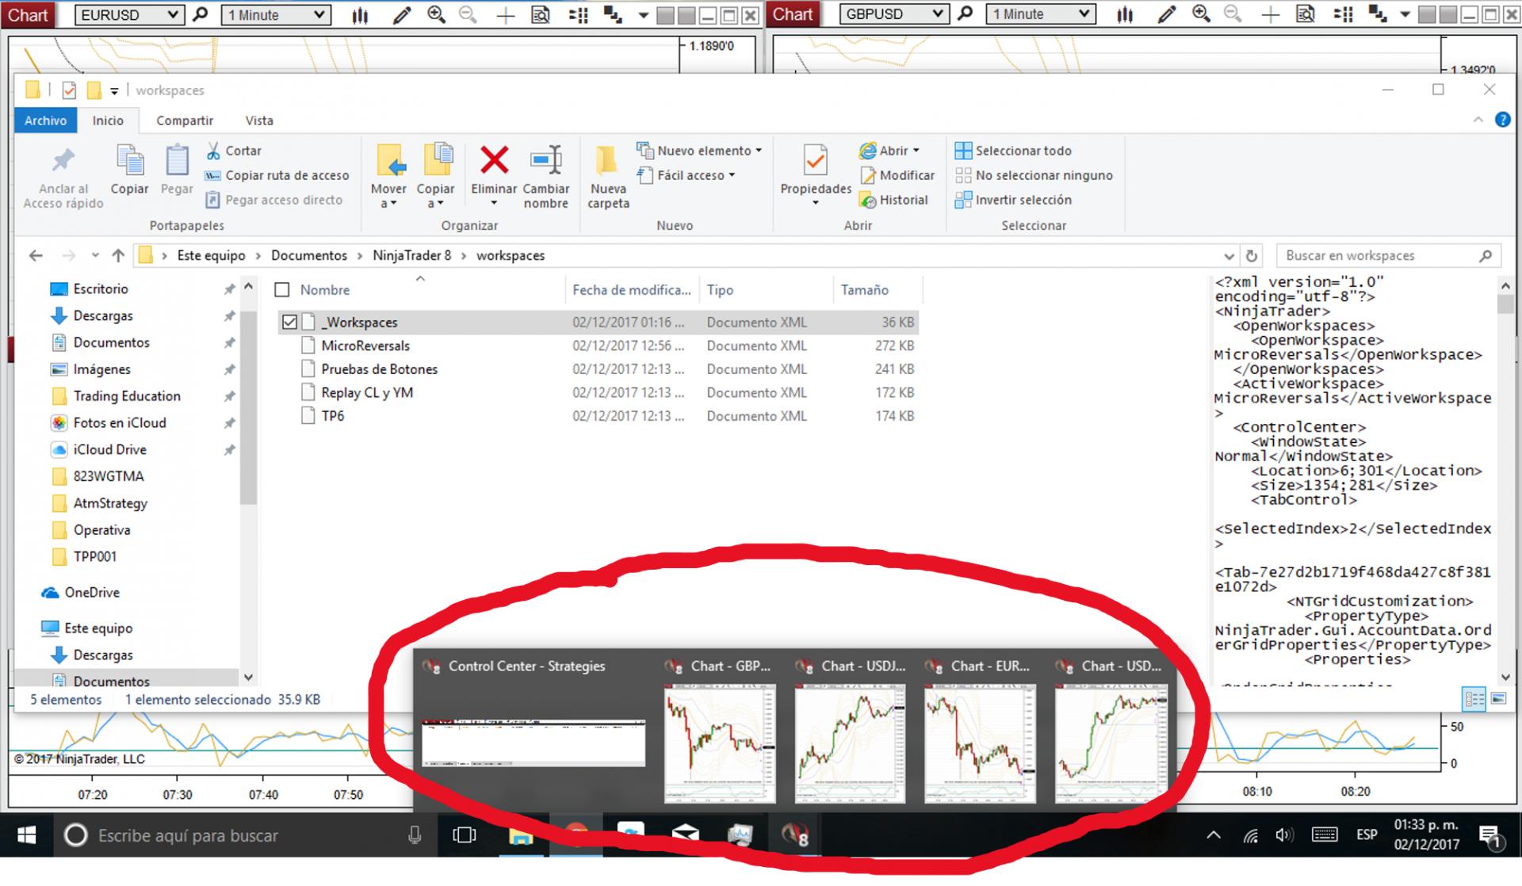Open the Windows Task View button
The height and width of the screenshot is (886, 1522).
464,835
